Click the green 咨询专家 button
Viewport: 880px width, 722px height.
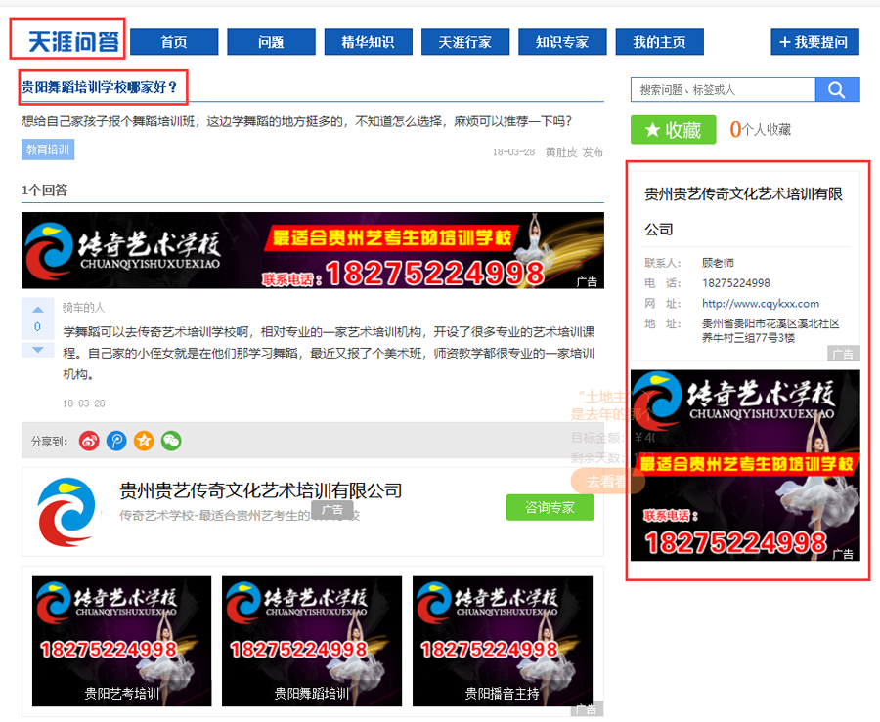(550, 507)
